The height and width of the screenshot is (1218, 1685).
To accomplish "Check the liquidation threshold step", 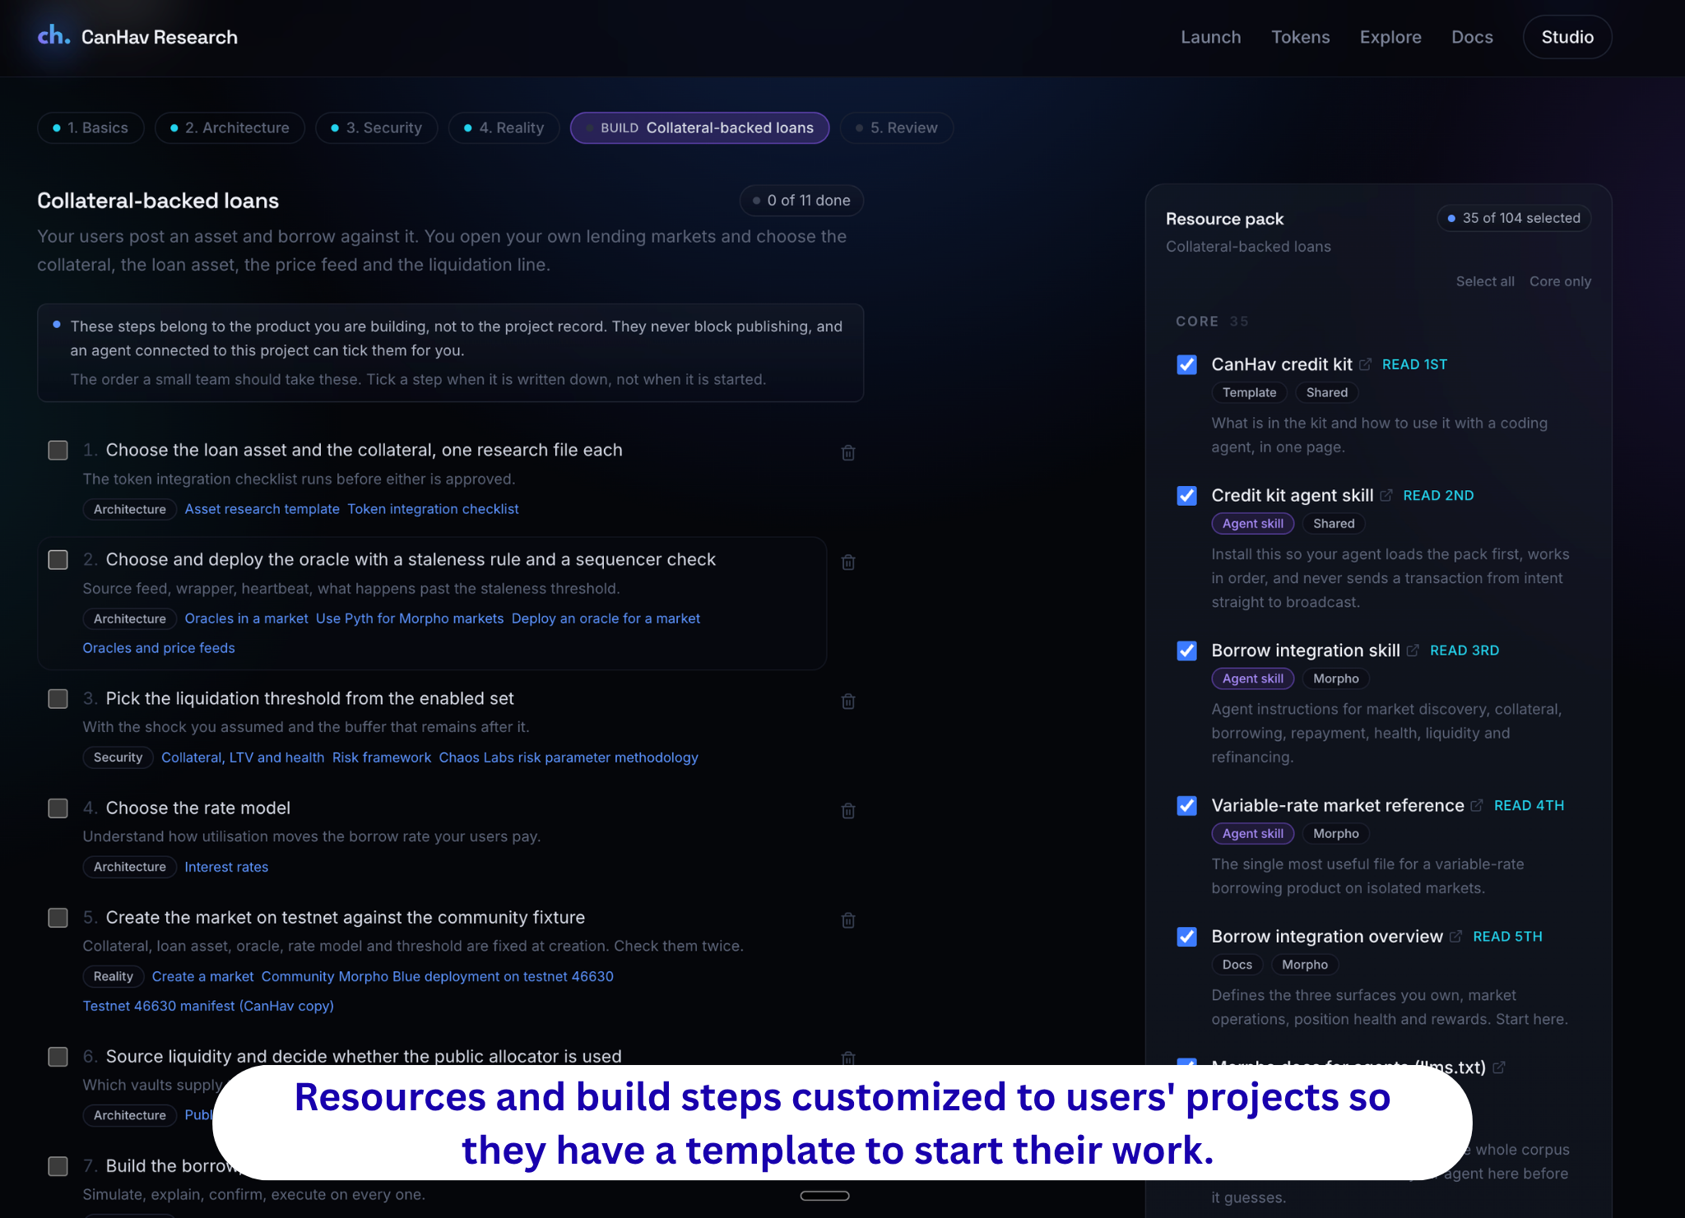I will [58, 698].
